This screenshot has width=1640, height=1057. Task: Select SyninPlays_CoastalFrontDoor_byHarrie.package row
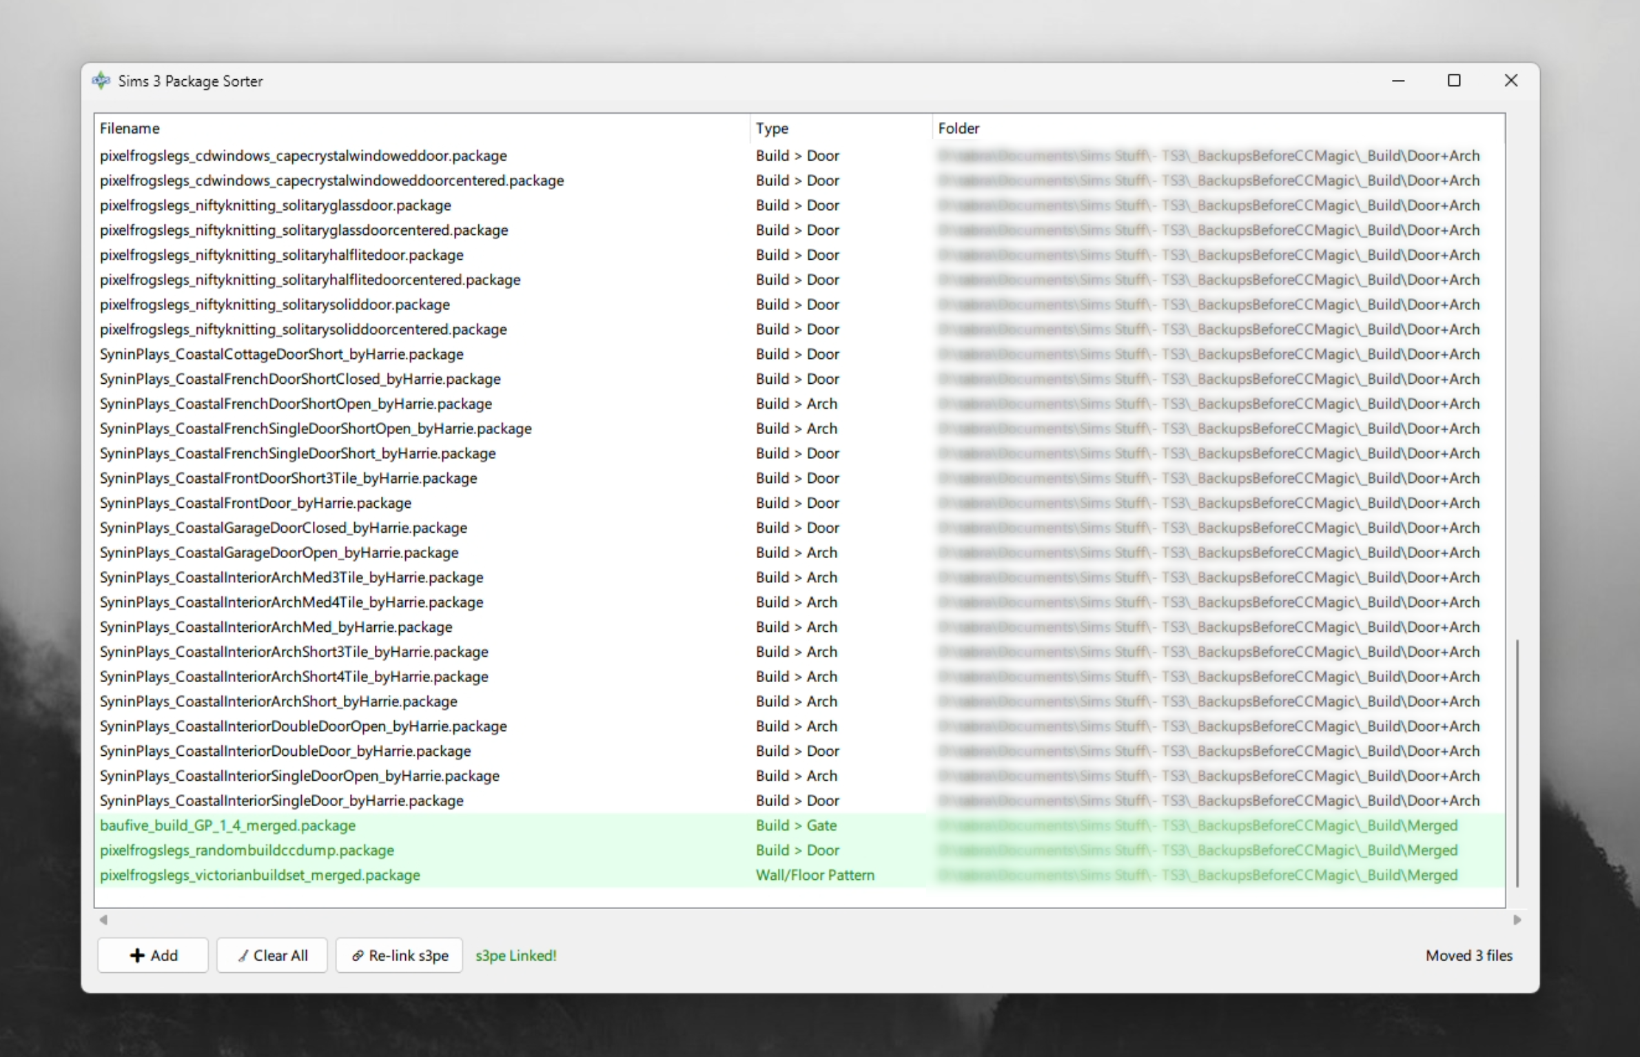(x=255, y=502)
